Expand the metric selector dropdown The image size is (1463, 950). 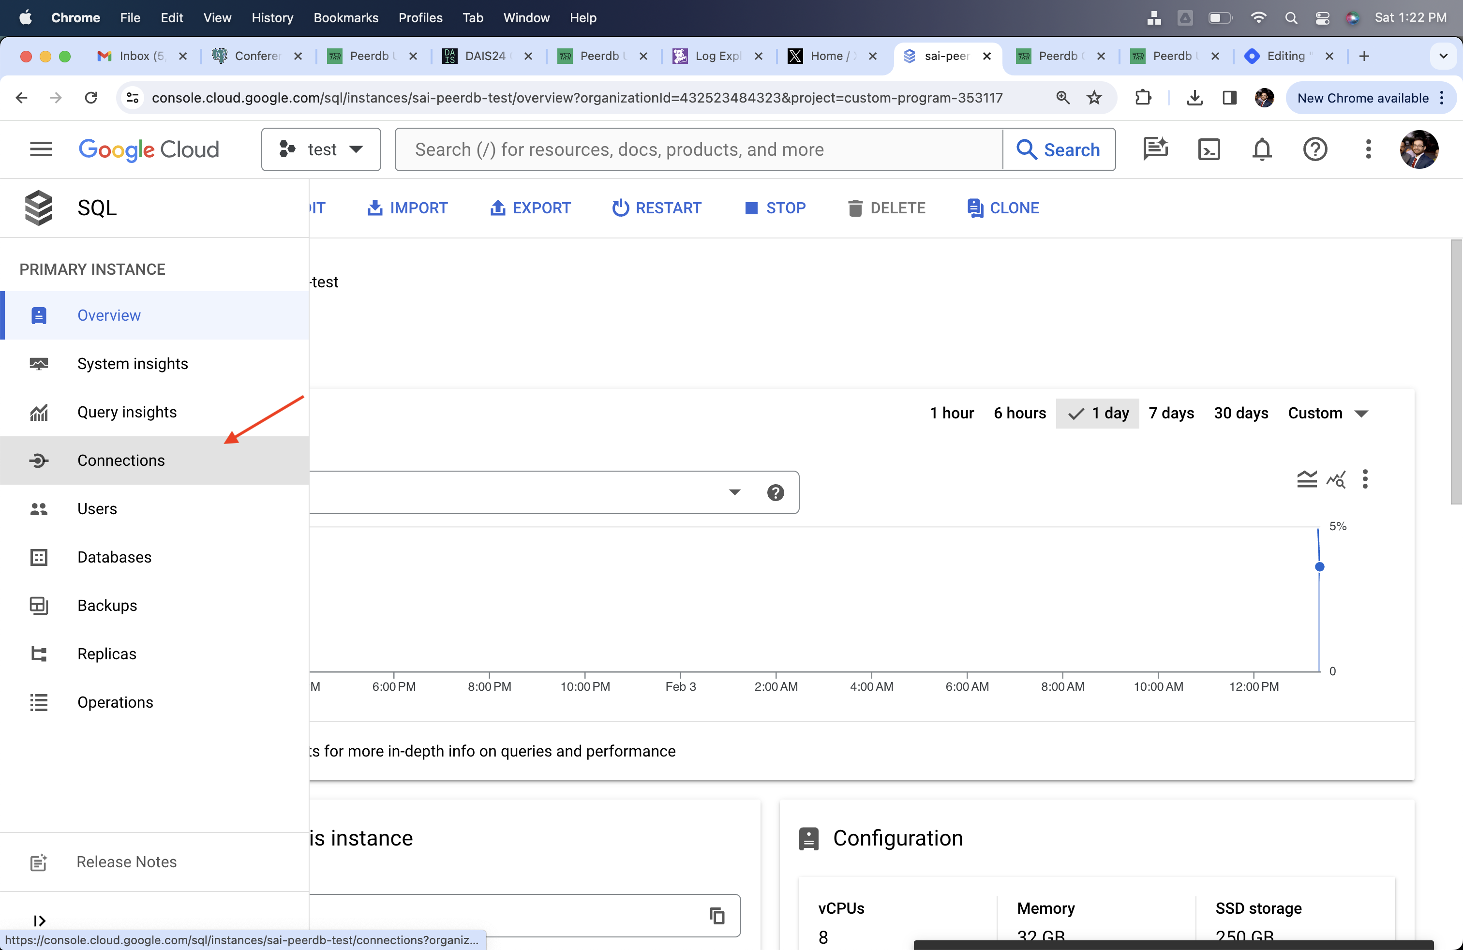tap(733, 491)
